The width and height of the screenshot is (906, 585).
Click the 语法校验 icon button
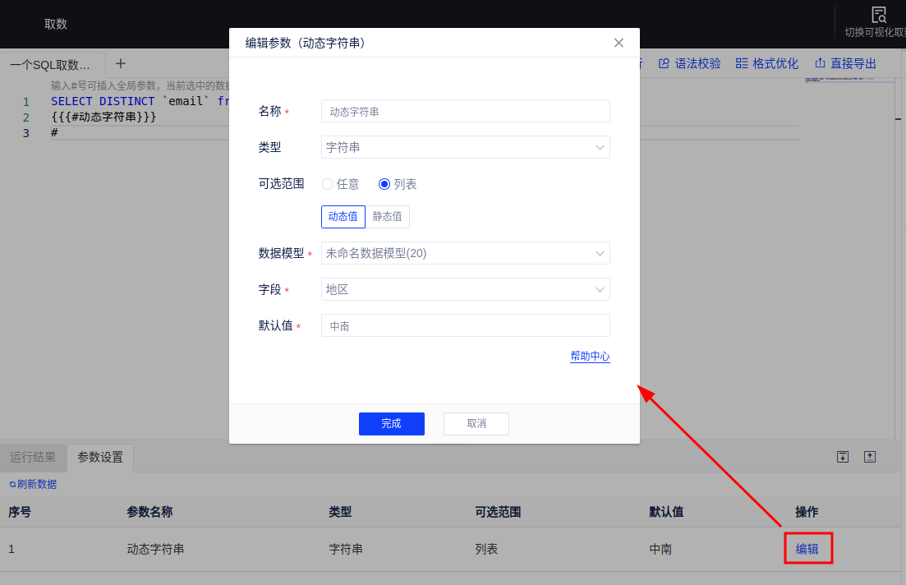pyautogui.click(x=664, y=63)
